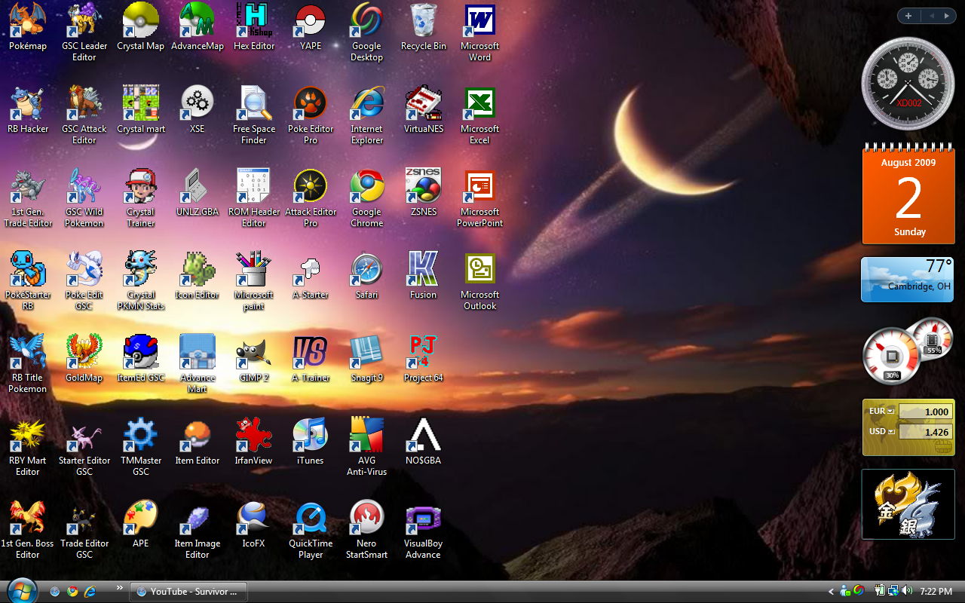This screenshot has height=603, width=965.
Task: Open Internet Explorer desktop shortcut
Action: [x=367, y=115]
